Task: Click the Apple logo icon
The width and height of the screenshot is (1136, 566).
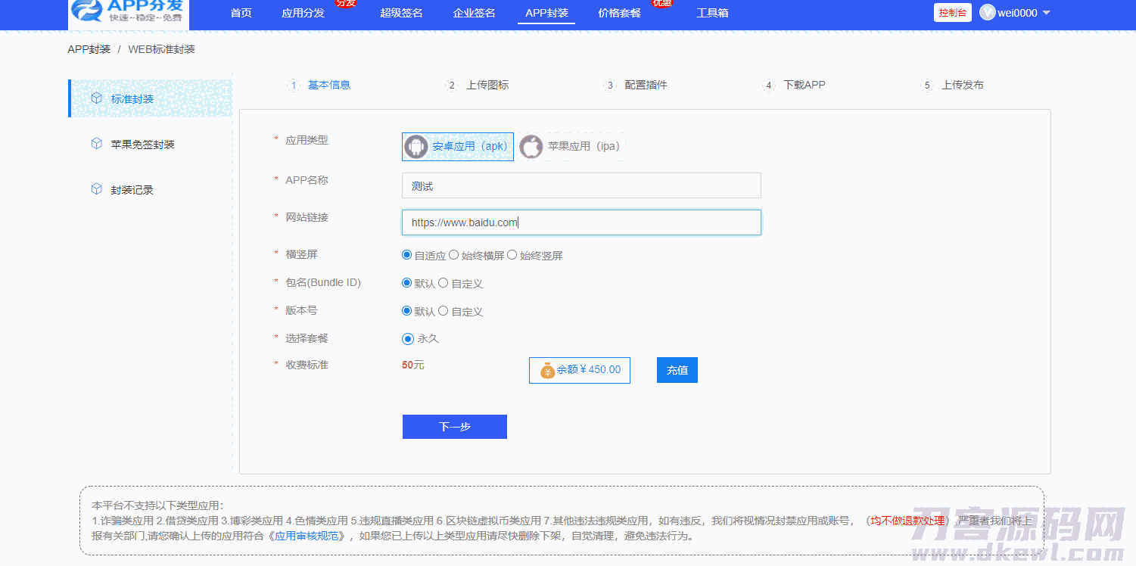Action: [531, 147]
